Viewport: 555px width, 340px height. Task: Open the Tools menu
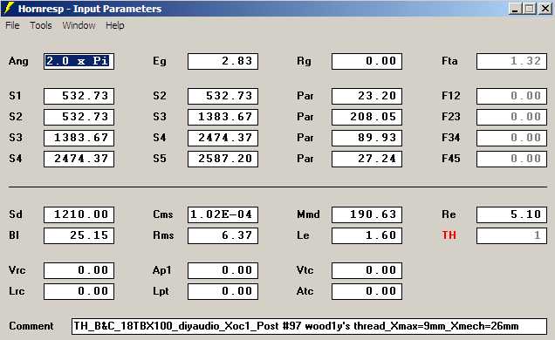pyautogui.click(x=41, y=25)
